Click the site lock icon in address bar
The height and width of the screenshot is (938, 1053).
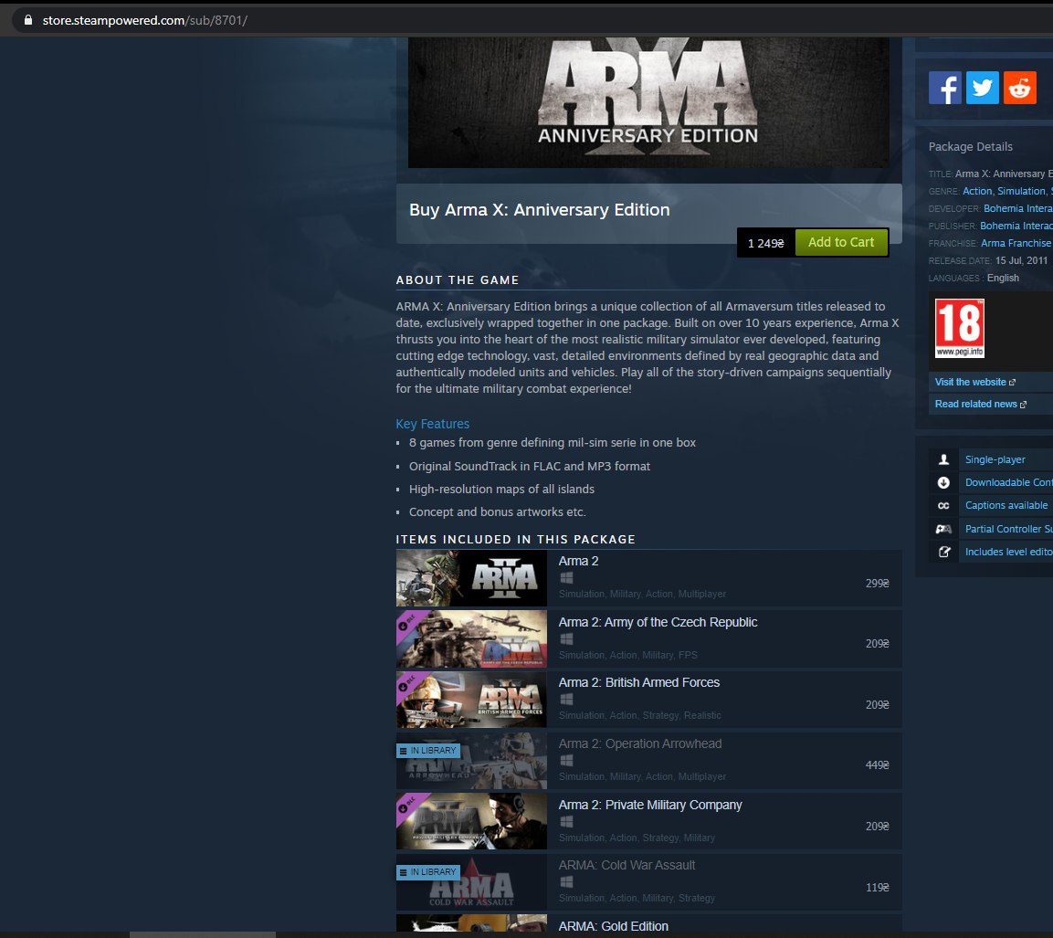(28, 20)
